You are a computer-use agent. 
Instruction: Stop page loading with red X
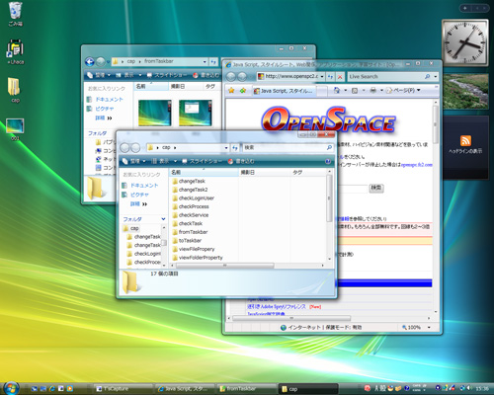(x=340, y=77)
